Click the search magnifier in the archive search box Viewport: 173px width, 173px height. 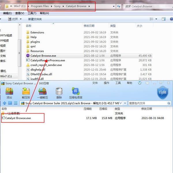(169, 103)
